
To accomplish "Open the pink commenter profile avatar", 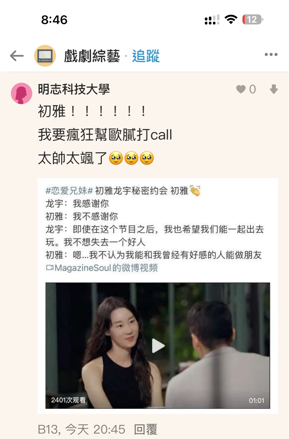I will (x=22, y=93).
